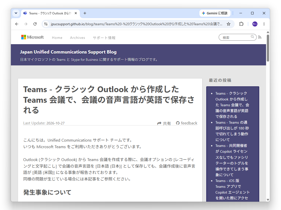Open the Archives menu item
This screenshot has height=210, width=281.
(78, 38)
